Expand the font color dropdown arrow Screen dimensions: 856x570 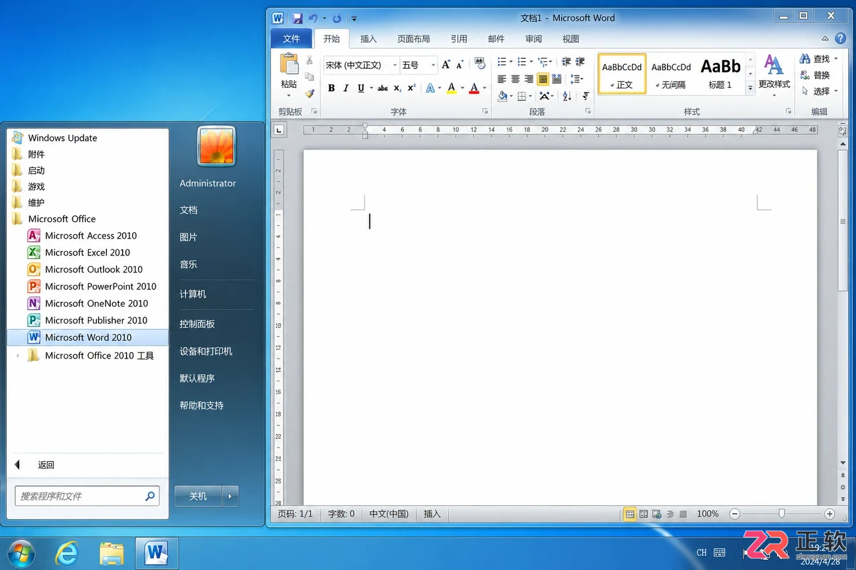tap(485, 88)
